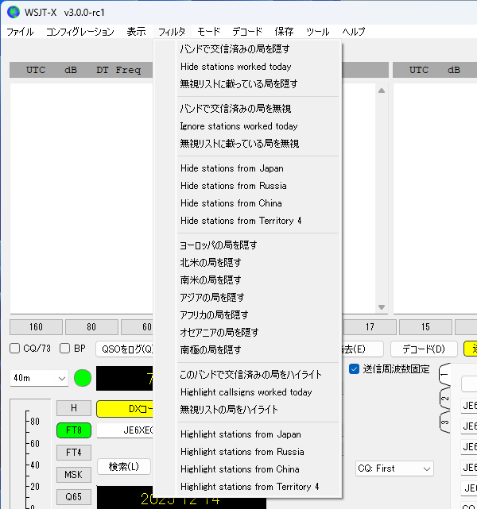The image size is (477, 509).
Task: Select バンドで交信済みの局を無視
Action: click(248, 109)
